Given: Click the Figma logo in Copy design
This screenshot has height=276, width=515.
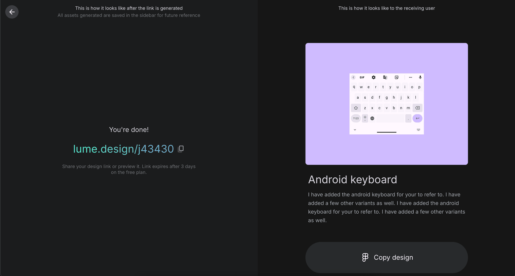Looking at the screenshot, I should [365, 257].
